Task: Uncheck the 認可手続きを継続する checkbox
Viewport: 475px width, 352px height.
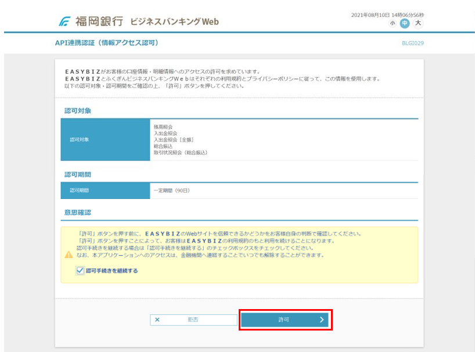Action: tap(80, 270)
